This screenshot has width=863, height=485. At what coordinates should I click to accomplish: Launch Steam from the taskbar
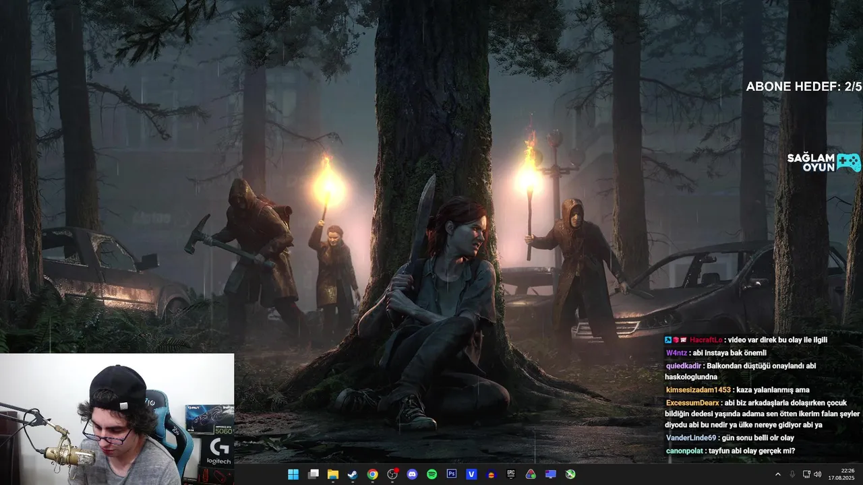[353, 474]
